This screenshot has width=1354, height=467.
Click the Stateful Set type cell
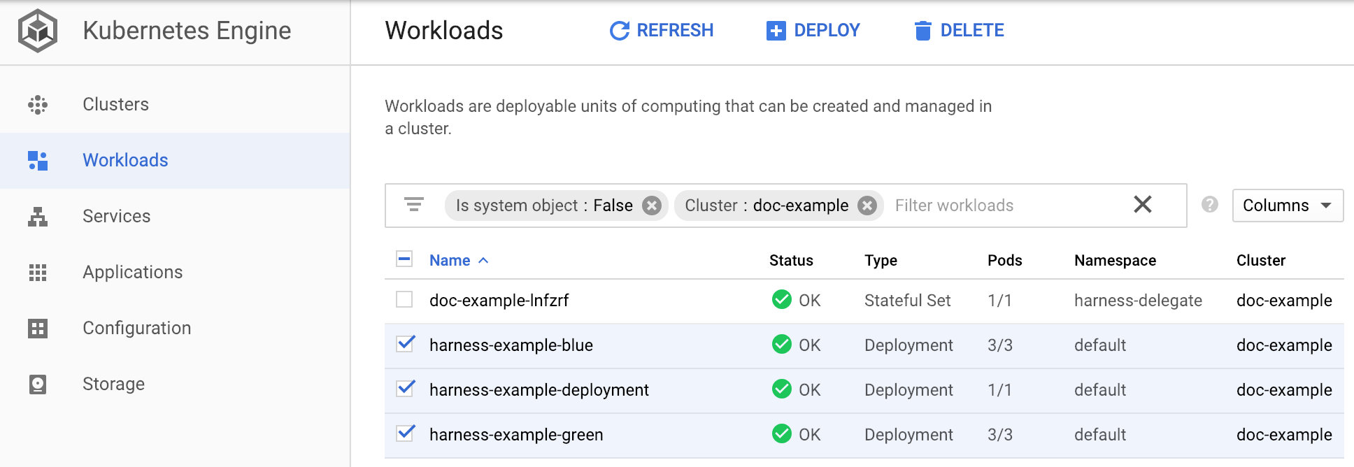tap(907, 301)
